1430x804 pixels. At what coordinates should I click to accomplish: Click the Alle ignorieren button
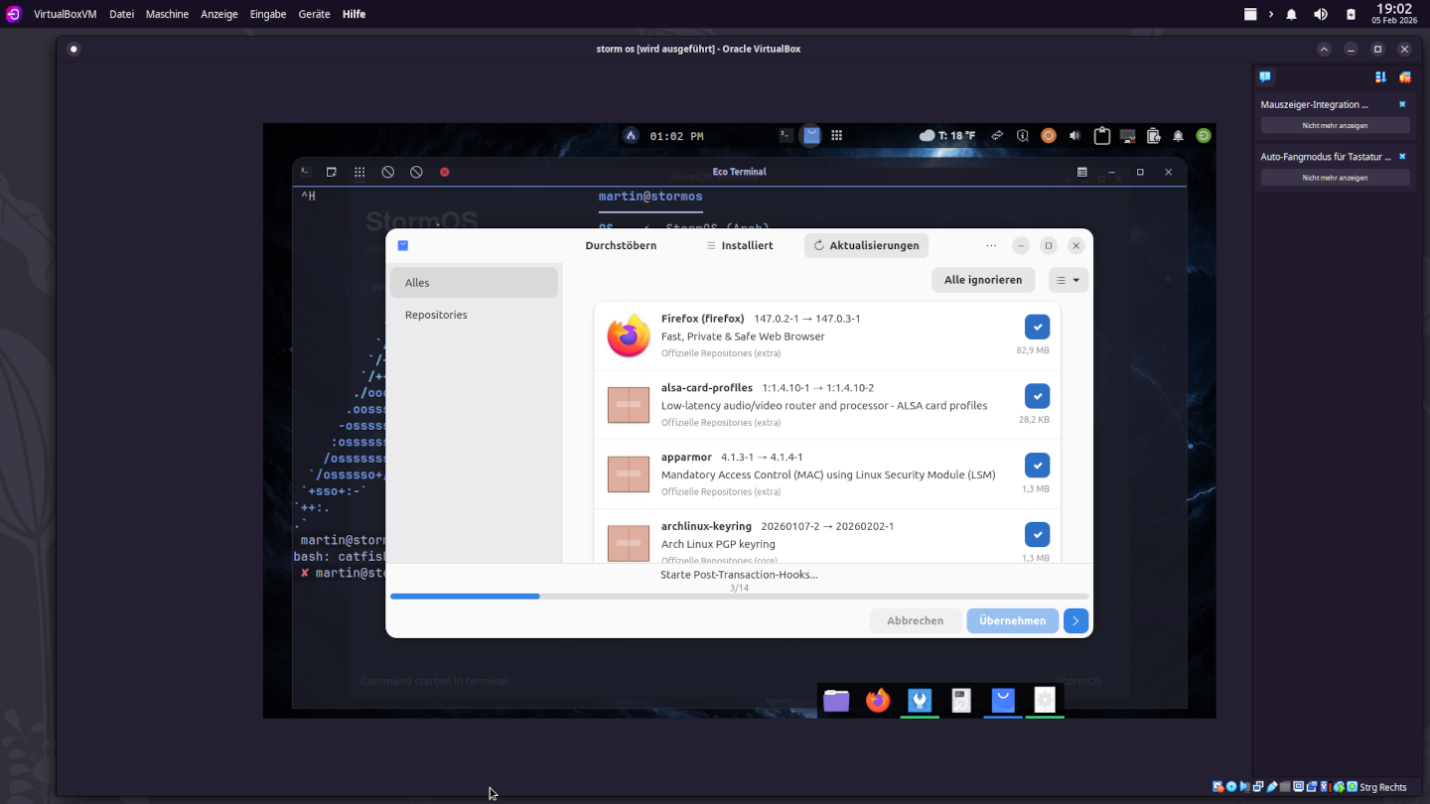click(983, 280)
